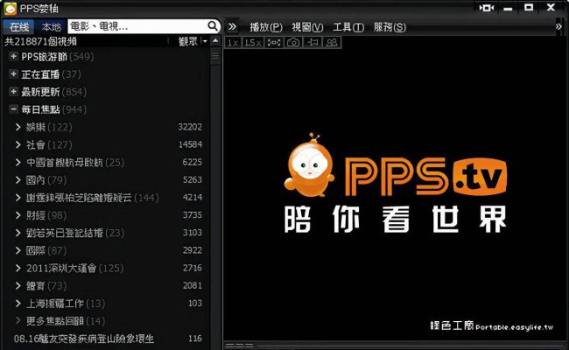Click audience count 5263

click(193, 180)
